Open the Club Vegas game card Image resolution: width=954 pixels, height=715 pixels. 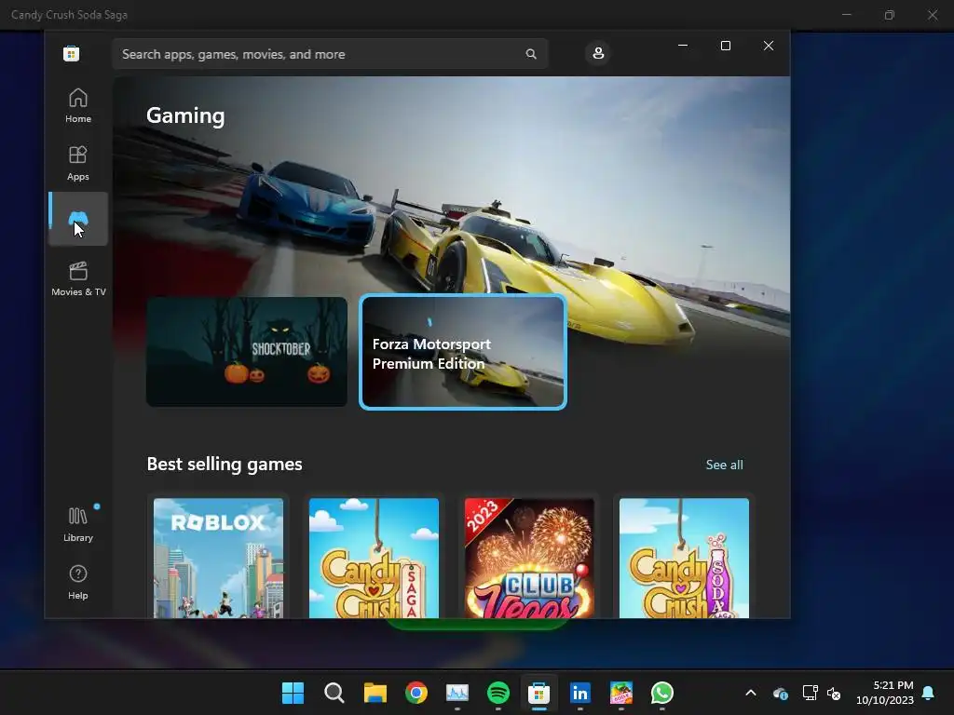pos(529,559)
